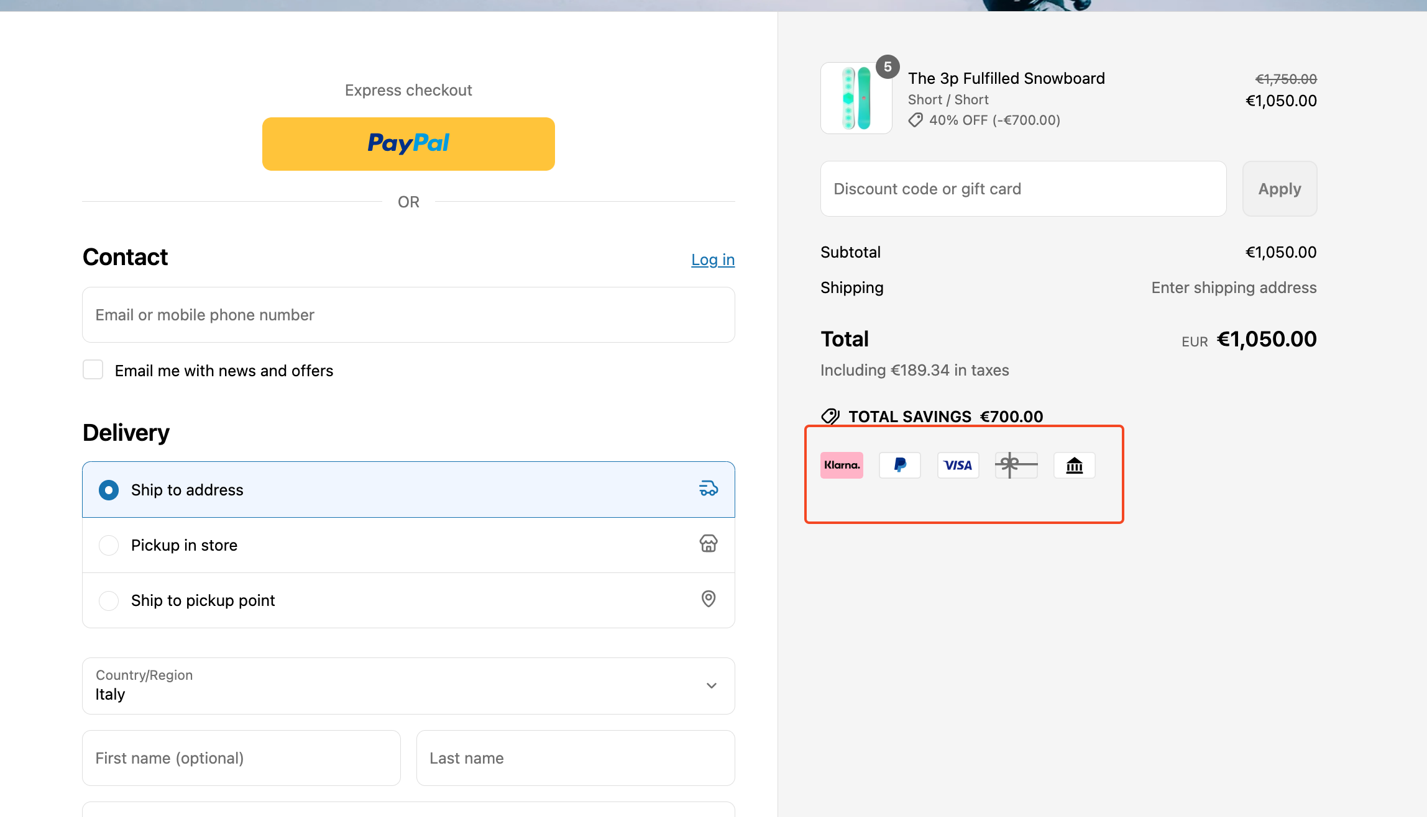This screenshot has height=817, width=1427.
Task: Click the Contact section heading
Action: click(x=125, y=257)
